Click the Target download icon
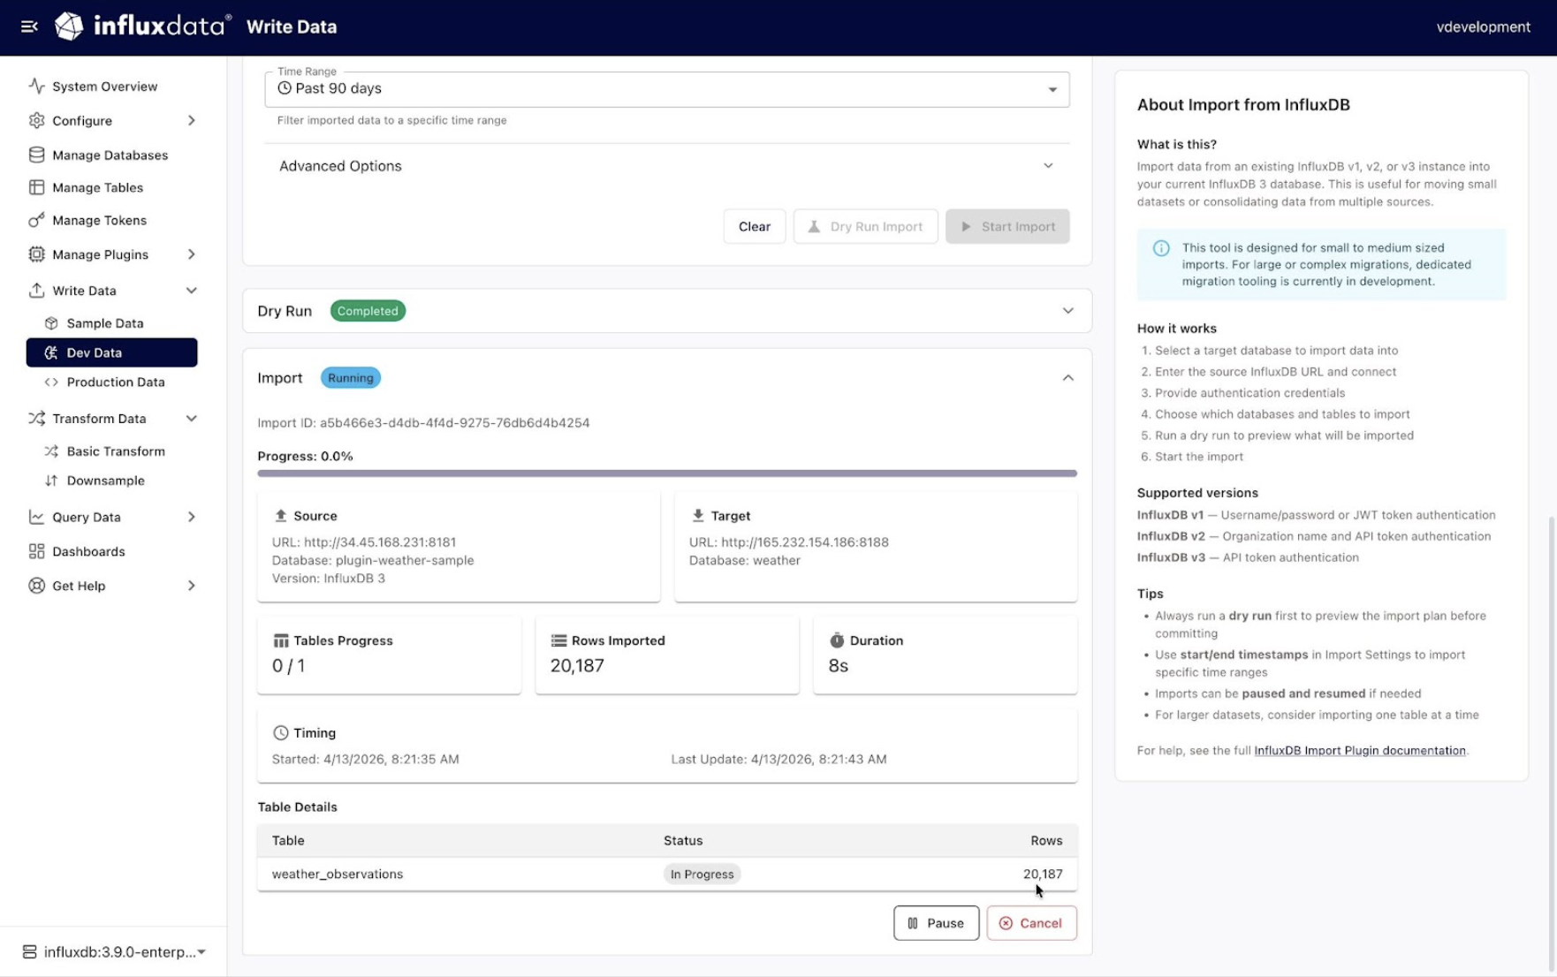 (698, 516)
